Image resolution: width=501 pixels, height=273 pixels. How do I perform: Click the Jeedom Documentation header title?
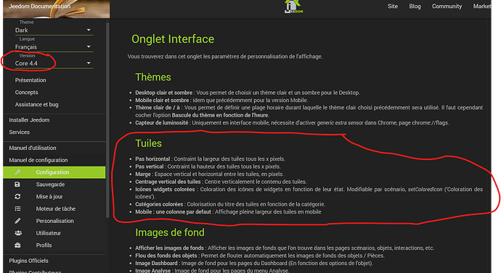[39, 6]
